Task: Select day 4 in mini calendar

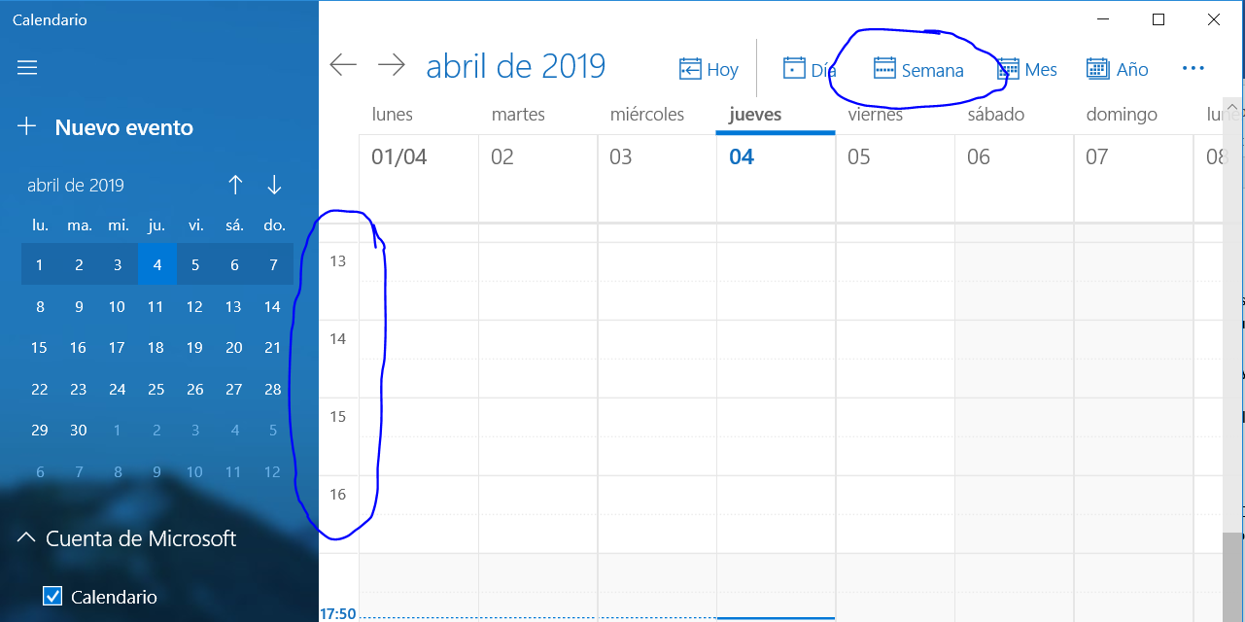Action: click(x=157, y=264)
